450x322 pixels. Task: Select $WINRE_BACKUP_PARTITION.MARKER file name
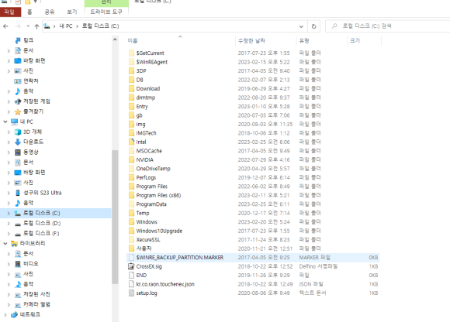(180, 257)
